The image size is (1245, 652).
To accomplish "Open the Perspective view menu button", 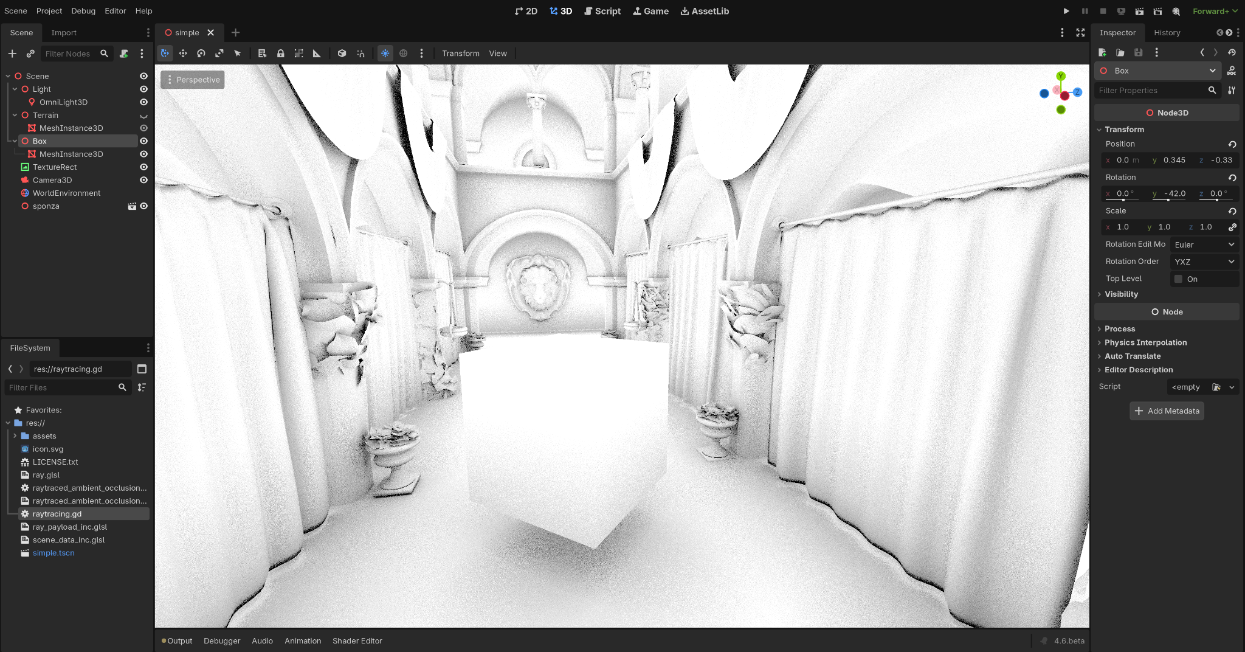I will coord(193,80).
